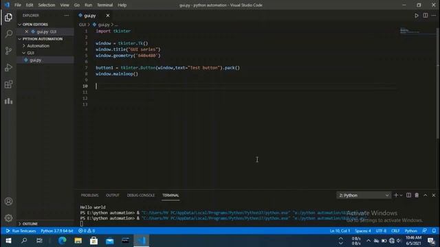Viewport: 440px width, 247px height.
Task: Run Python file with play icon
Action: coord(417,16)
